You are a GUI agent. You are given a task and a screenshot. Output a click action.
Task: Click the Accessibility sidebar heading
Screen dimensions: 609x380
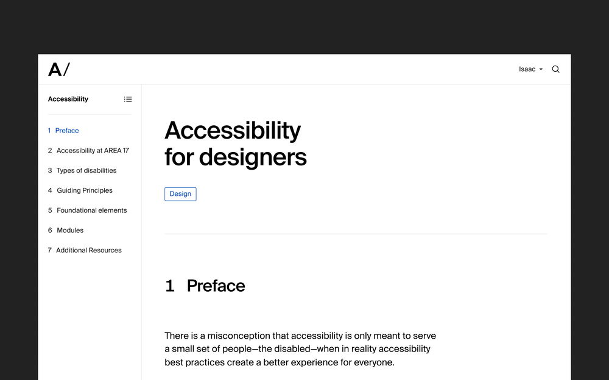68,99
